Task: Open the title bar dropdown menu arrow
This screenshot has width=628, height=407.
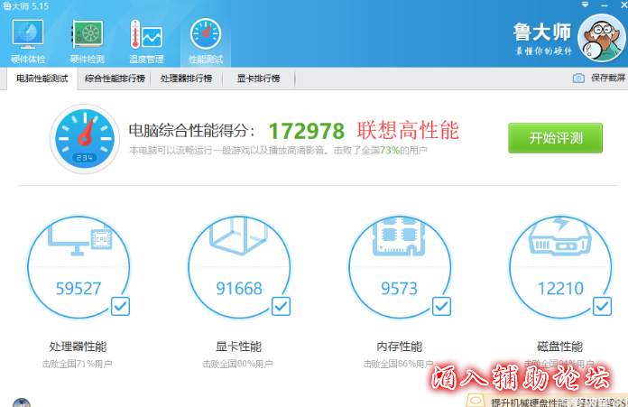Action: pos(586,5)
